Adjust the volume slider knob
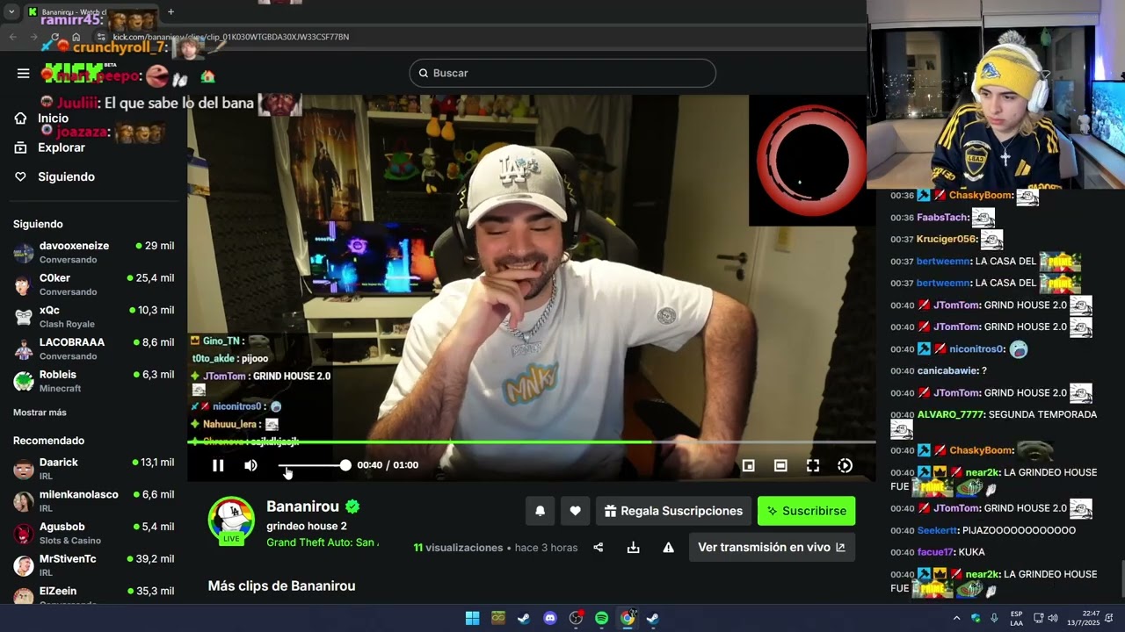 click(x=345, y=465)
